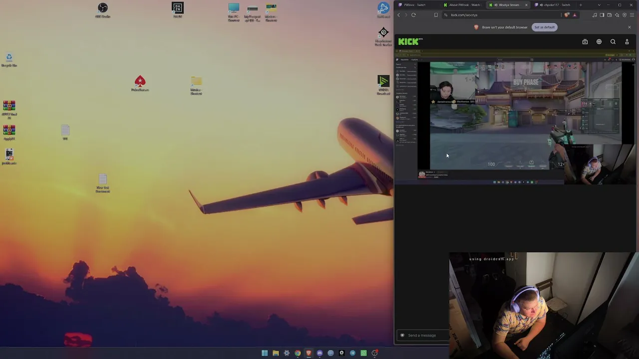Image resolution: width=639 pixels, height=359 pixels.
Task: Launch the DAZN desktop app shortcut
Action: (177, 10)
